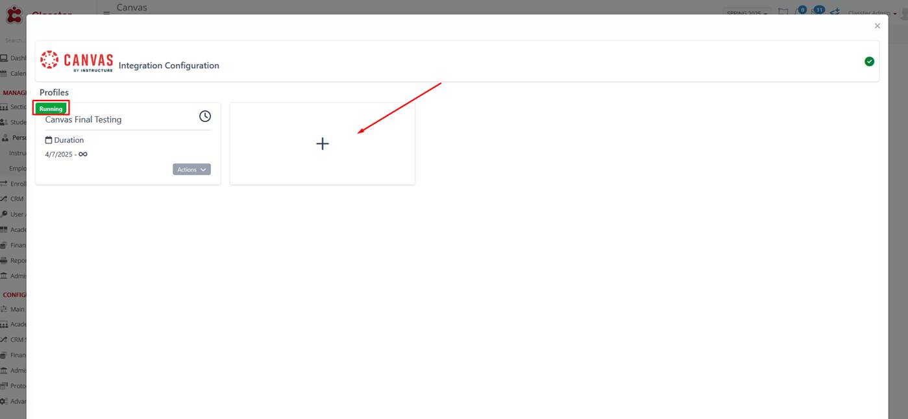Click the calendar icon beside Duration
The width and height of the screenshot is (908, 419).
49,140
